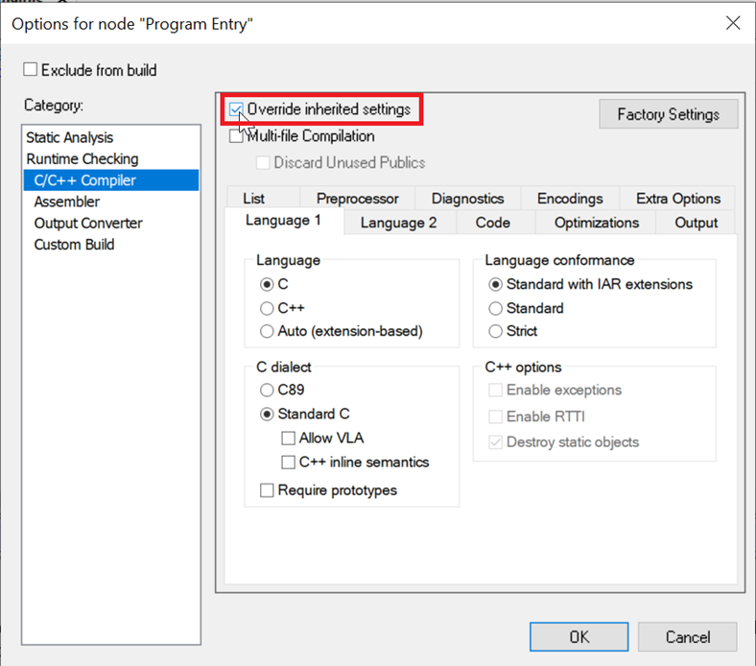Uncheck Override inherited settings
The image size is (756, 666).
tap(236, 109)
